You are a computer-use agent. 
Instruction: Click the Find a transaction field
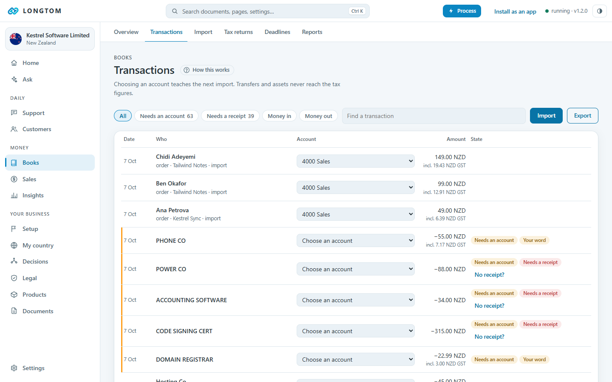pos(434,116)
